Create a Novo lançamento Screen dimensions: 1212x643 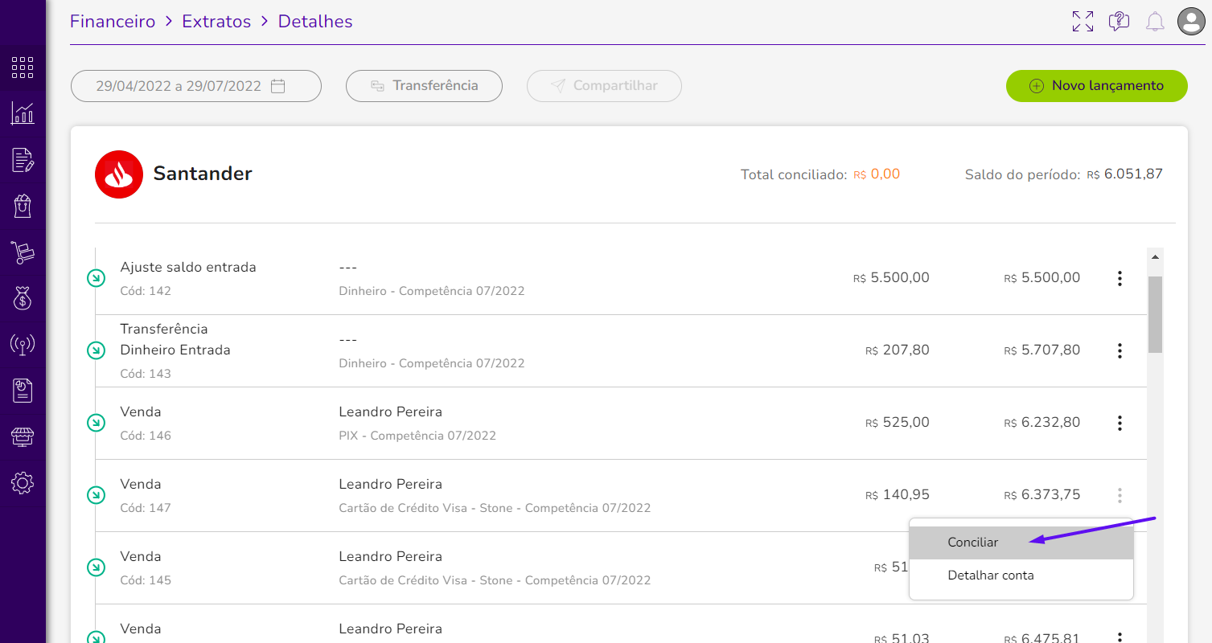[x=1097, y=86]
